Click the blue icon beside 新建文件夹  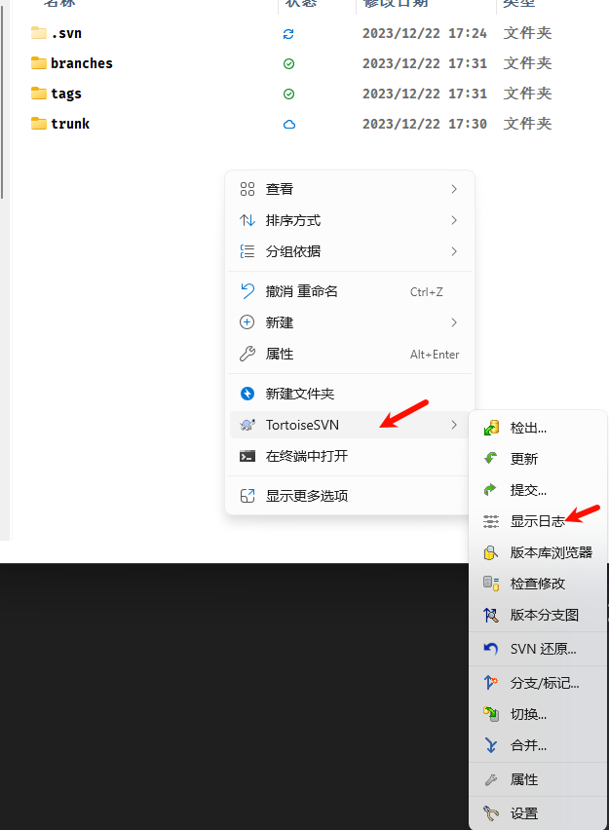pos(247,394)
